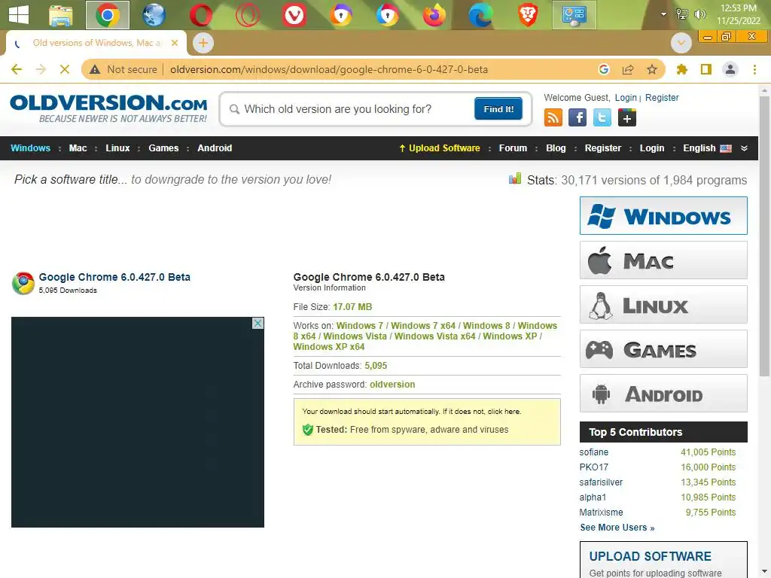
Task: Share this page via share icon
Action: click(628, 69)
